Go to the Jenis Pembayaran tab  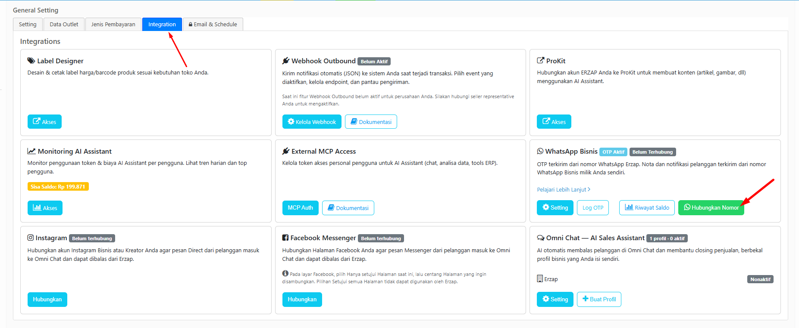(113, 25)
